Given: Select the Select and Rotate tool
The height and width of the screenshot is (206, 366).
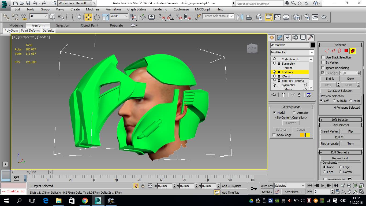Looking at the screenshot, I should (x=97, y=17).
